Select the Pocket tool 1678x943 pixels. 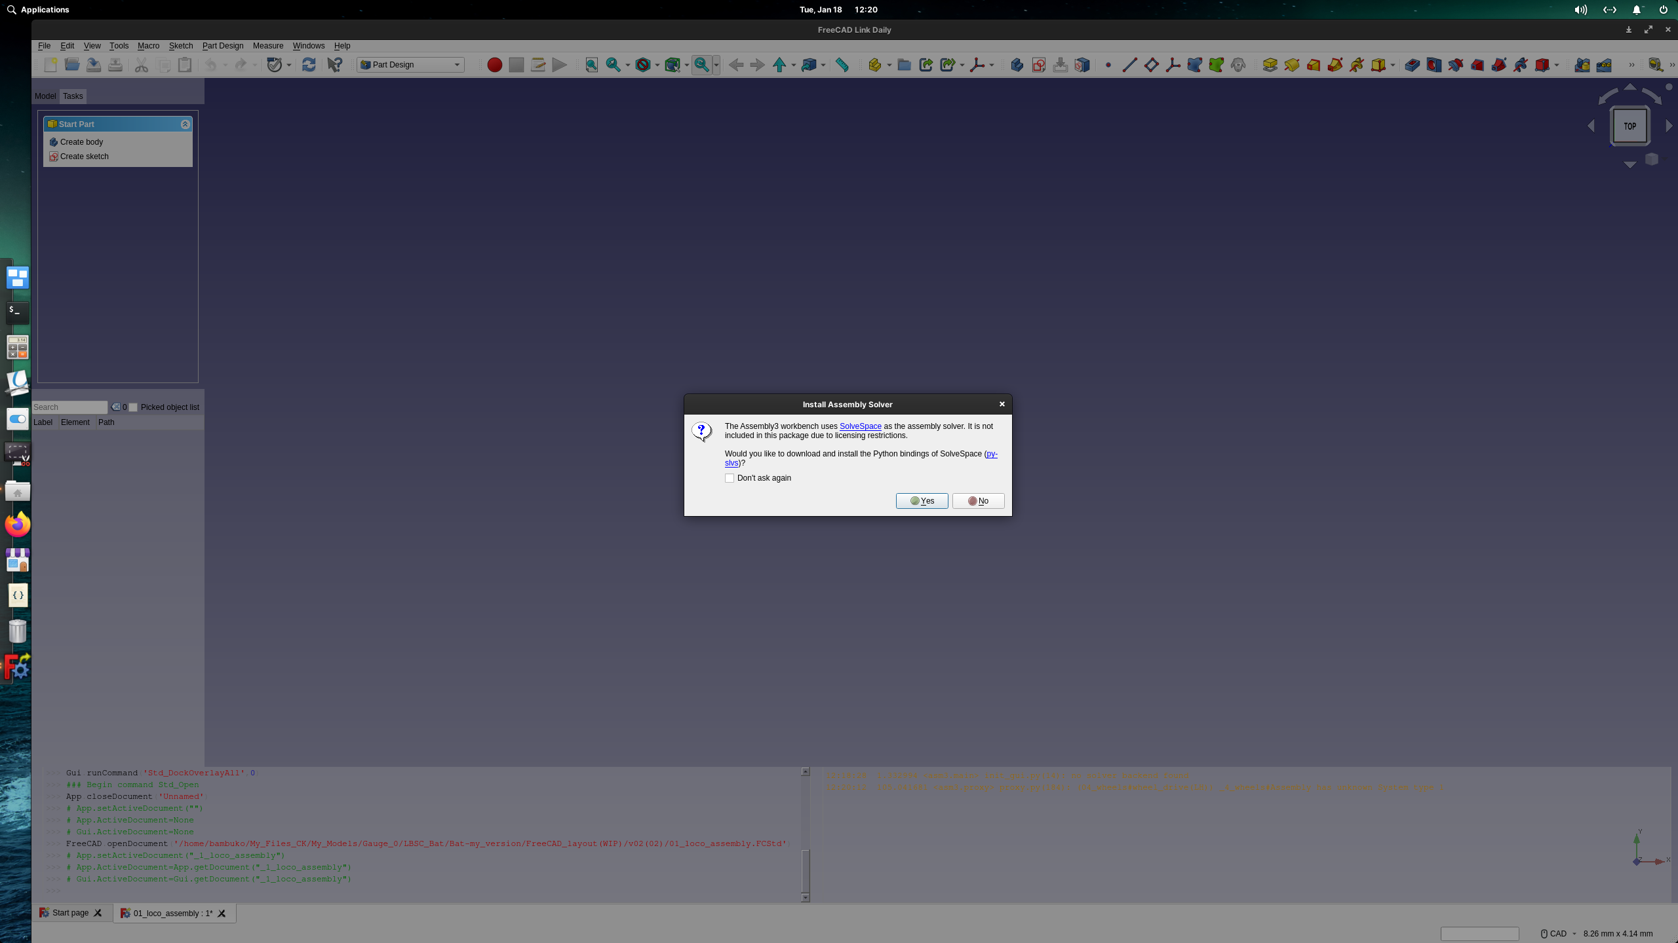click(1413, 65)
